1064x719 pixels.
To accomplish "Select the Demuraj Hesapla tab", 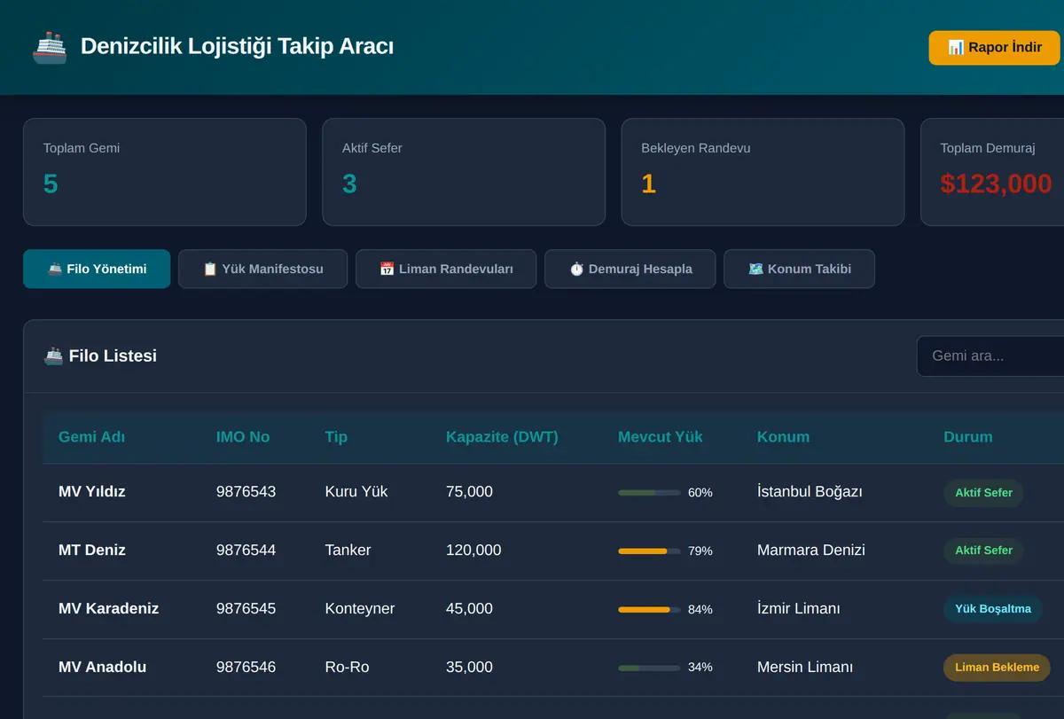I will (x=630, y=269).
